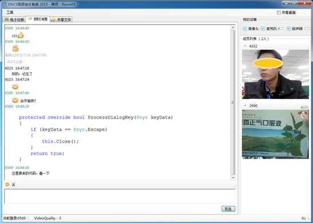
Task: Click the '6569 16:47:46' message header
Action: (x=17, y=93)
